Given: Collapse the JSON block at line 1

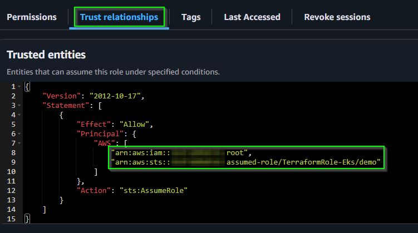Looking at the screenshot, I should (19, 87).
